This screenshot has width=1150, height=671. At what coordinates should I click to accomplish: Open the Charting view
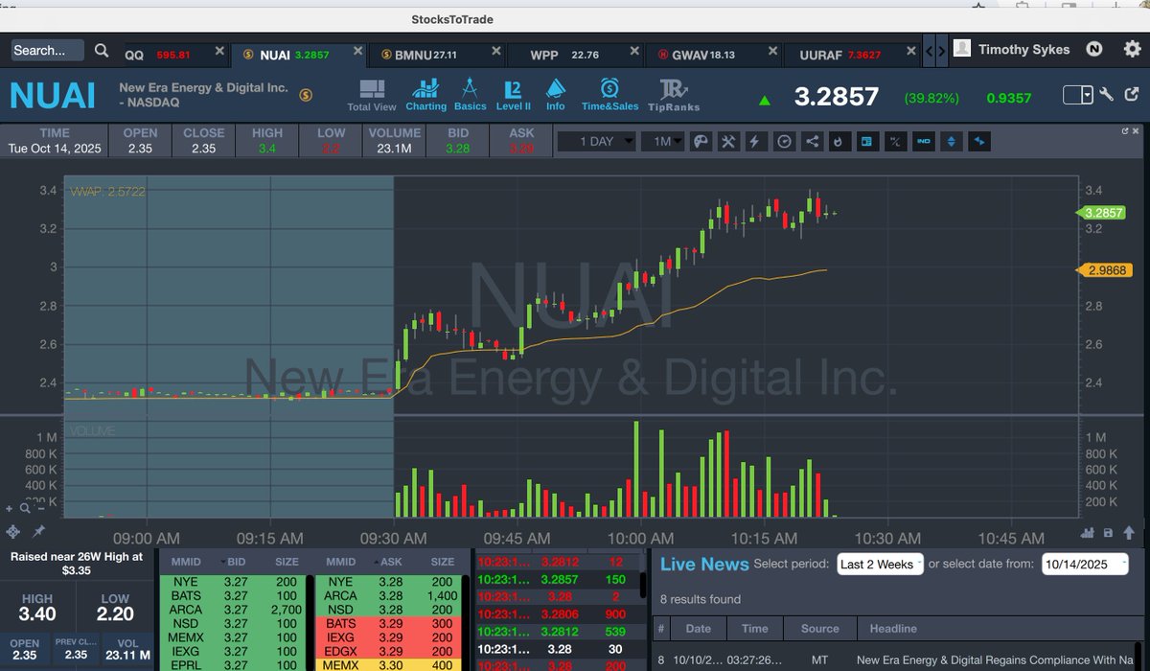pos(425,96)
